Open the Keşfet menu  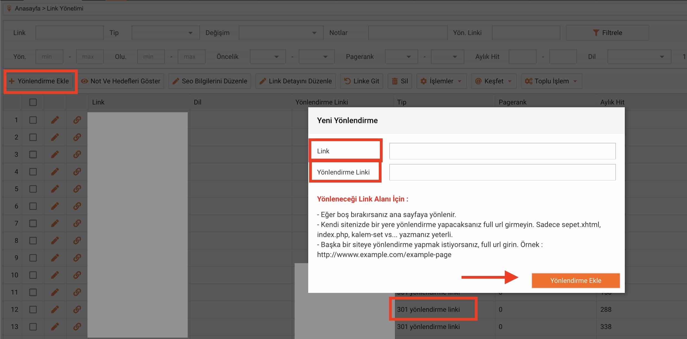tap(494, 81)
